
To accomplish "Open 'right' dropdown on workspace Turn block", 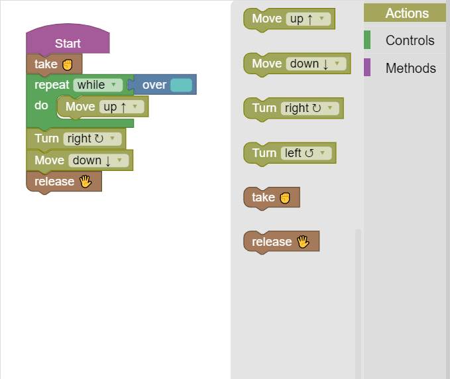I will tap(93, 138).
